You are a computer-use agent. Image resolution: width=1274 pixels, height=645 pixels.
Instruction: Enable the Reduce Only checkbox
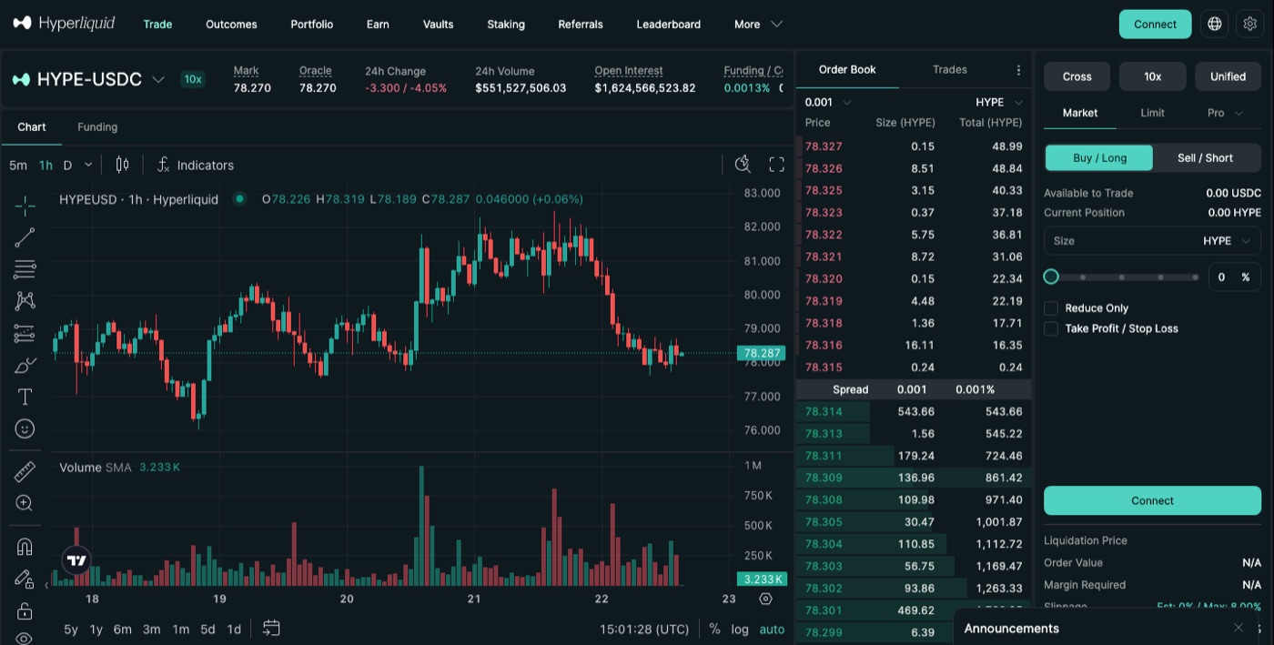click(1051, 308)
